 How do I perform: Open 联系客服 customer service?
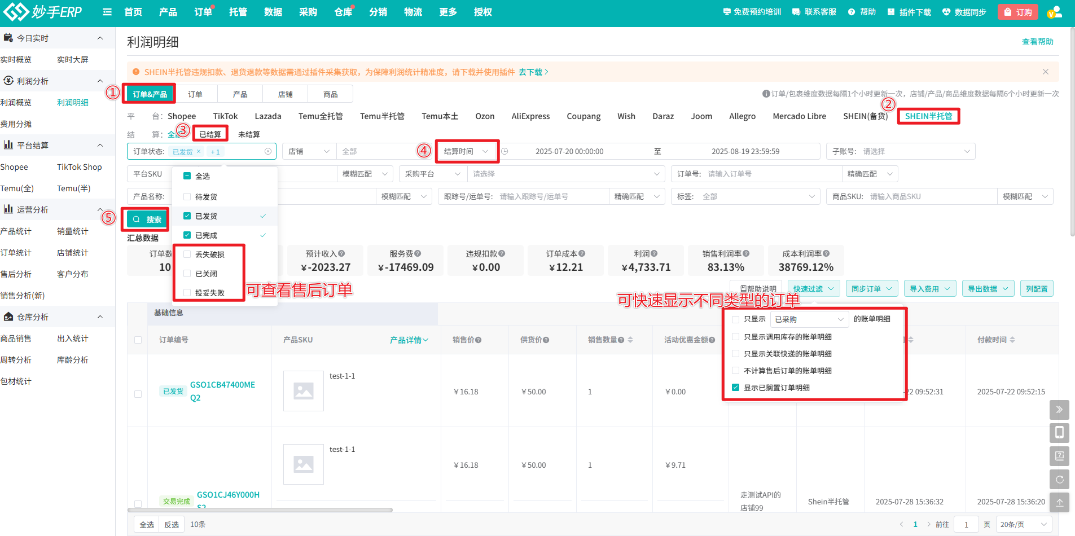point(814,12)
